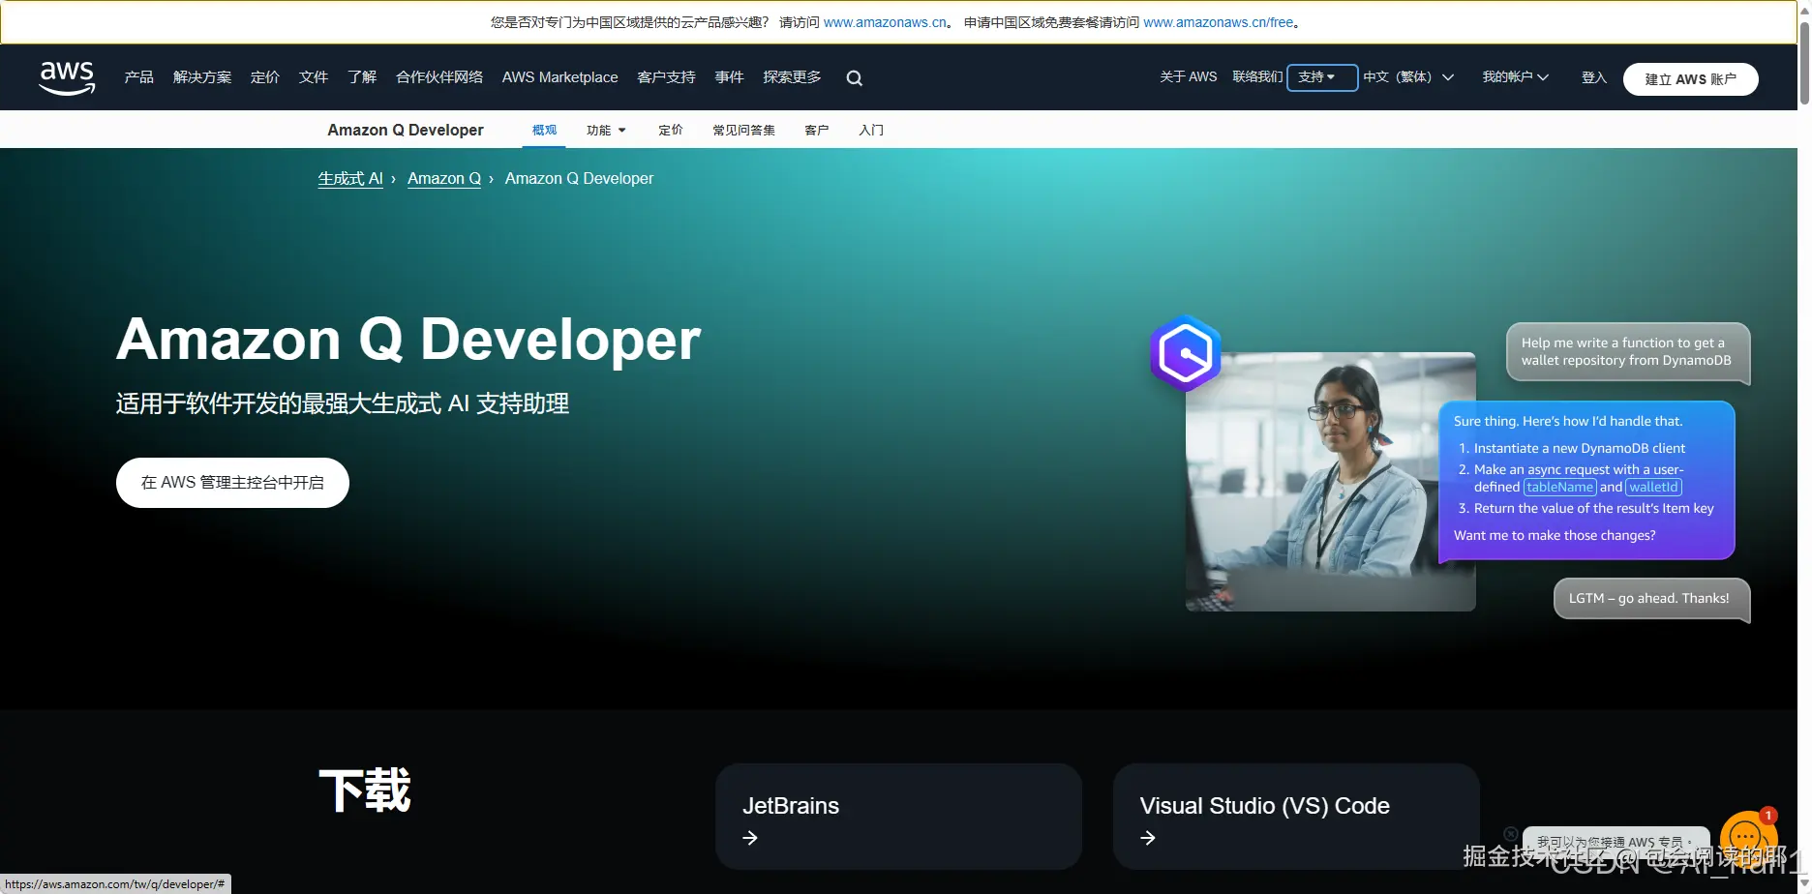
Task: Click the Amazon Q hexagon logo icon
Action: pyautogui.click(x=1186, y=353)
